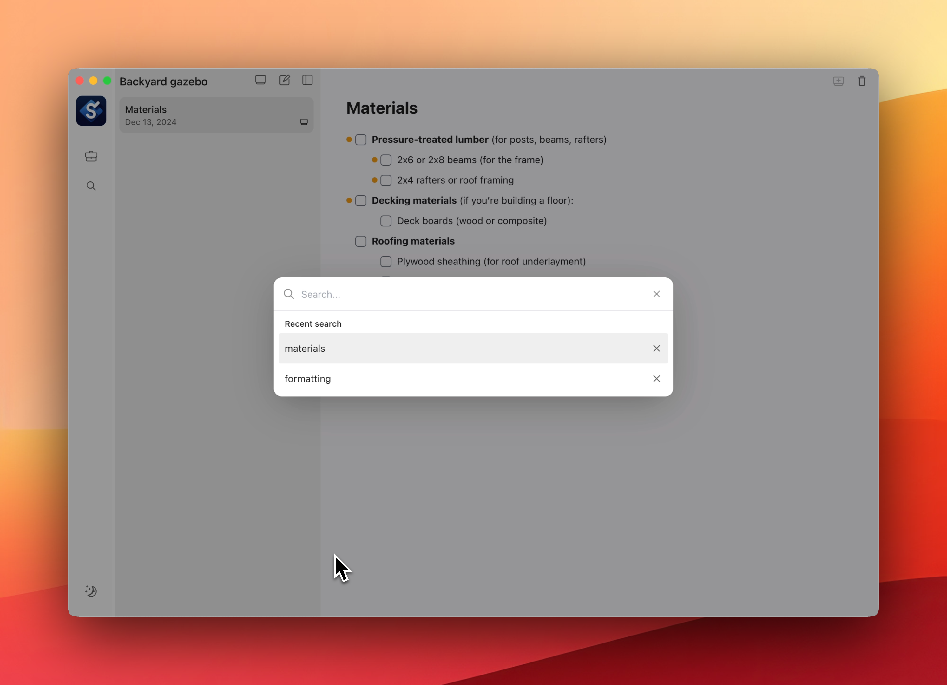This screenshot has height=685, width=947.
Task: Select recent search 'formatting'
Action: pos(473,379)
